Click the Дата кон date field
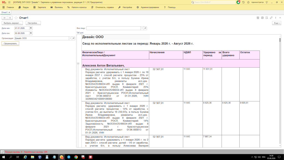284x160 pixels. pos(22,33)
